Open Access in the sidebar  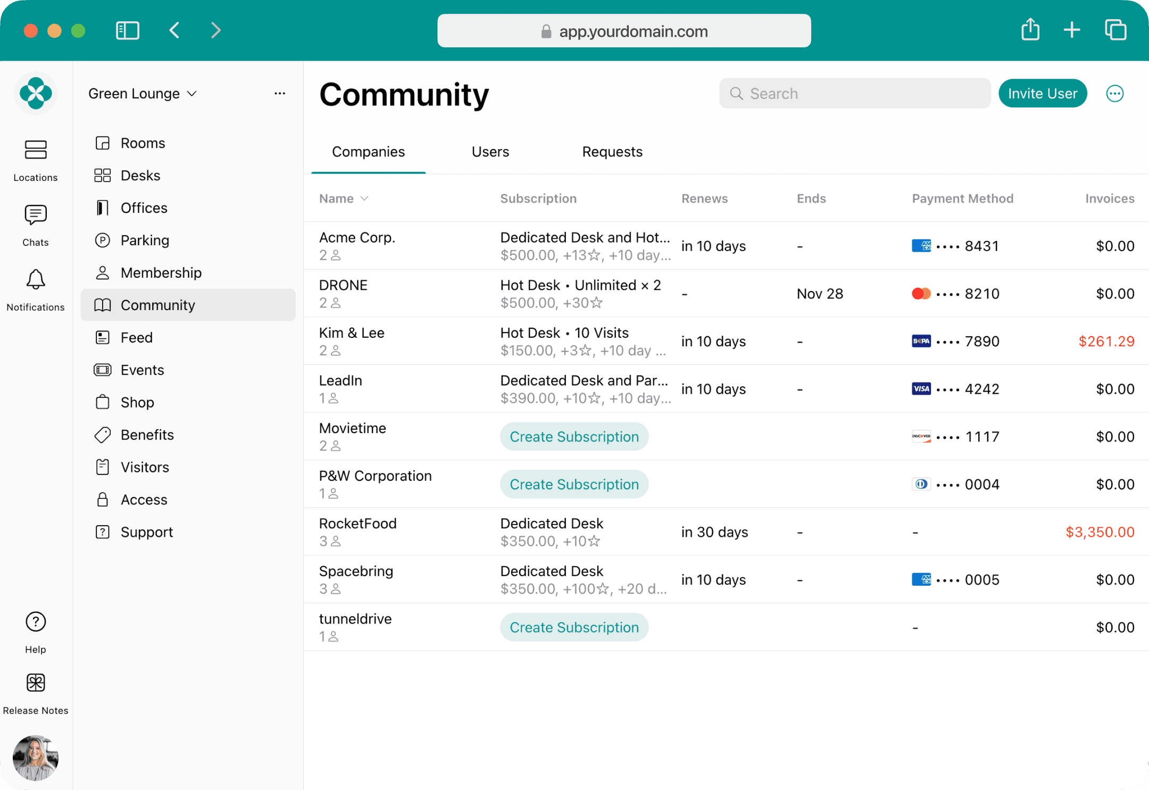(188, 500)
